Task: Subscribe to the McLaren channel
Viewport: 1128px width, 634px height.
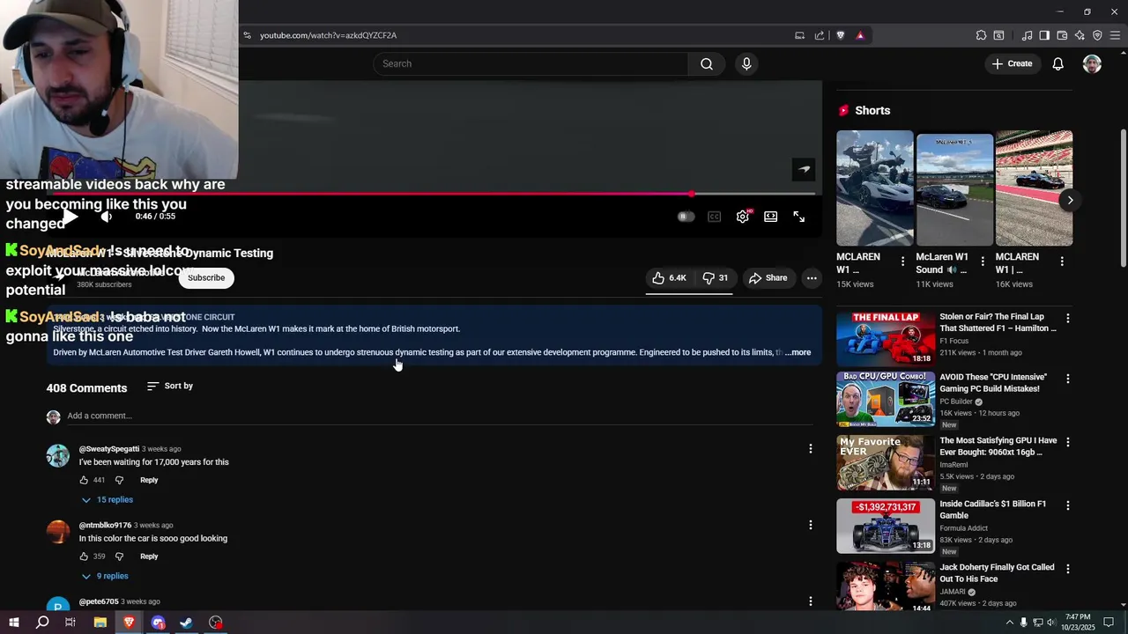Action: click(x=206, y=277)
